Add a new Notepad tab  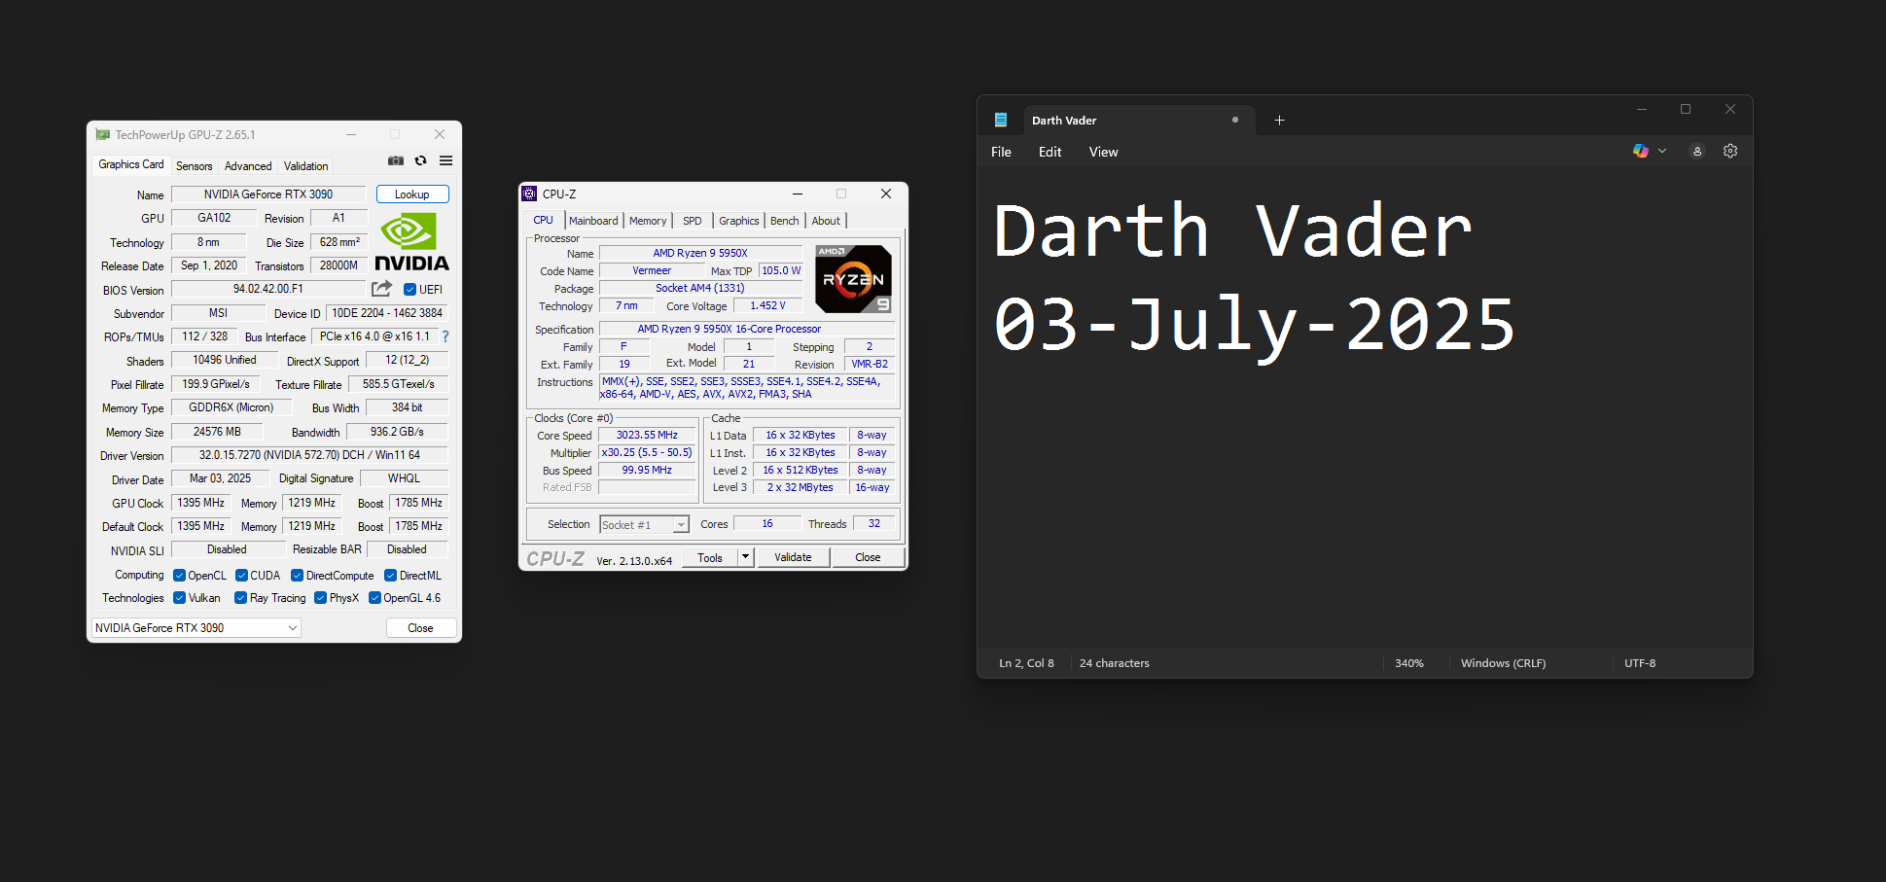[x=1280, y=121]
